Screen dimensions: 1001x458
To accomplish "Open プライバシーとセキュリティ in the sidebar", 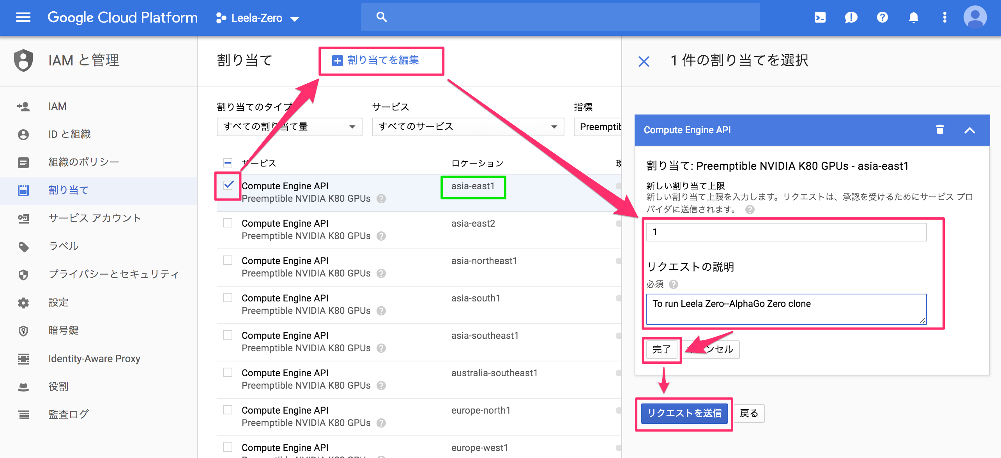I will tap(99, 275).
